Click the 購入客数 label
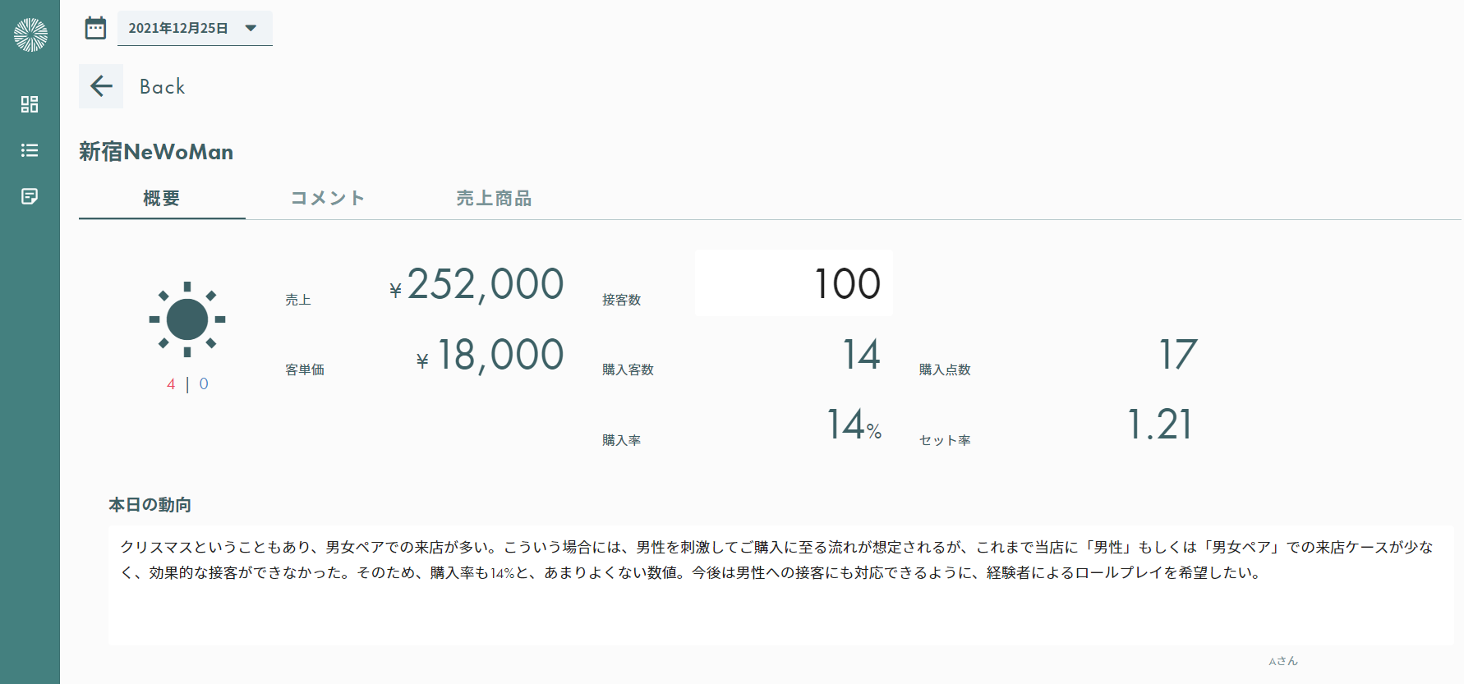The width and height of the screenshot is (1464, 684). [628, 370]
